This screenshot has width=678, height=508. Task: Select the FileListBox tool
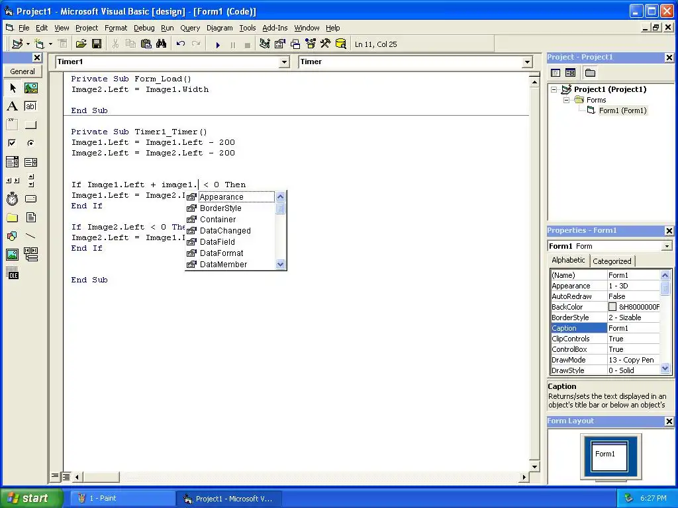(x=30, y=217)
